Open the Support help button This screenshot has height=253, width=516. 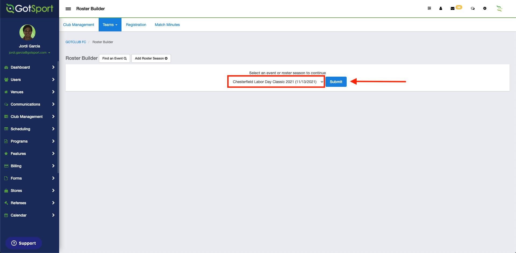pyautogui.click(x=24, y=243)
